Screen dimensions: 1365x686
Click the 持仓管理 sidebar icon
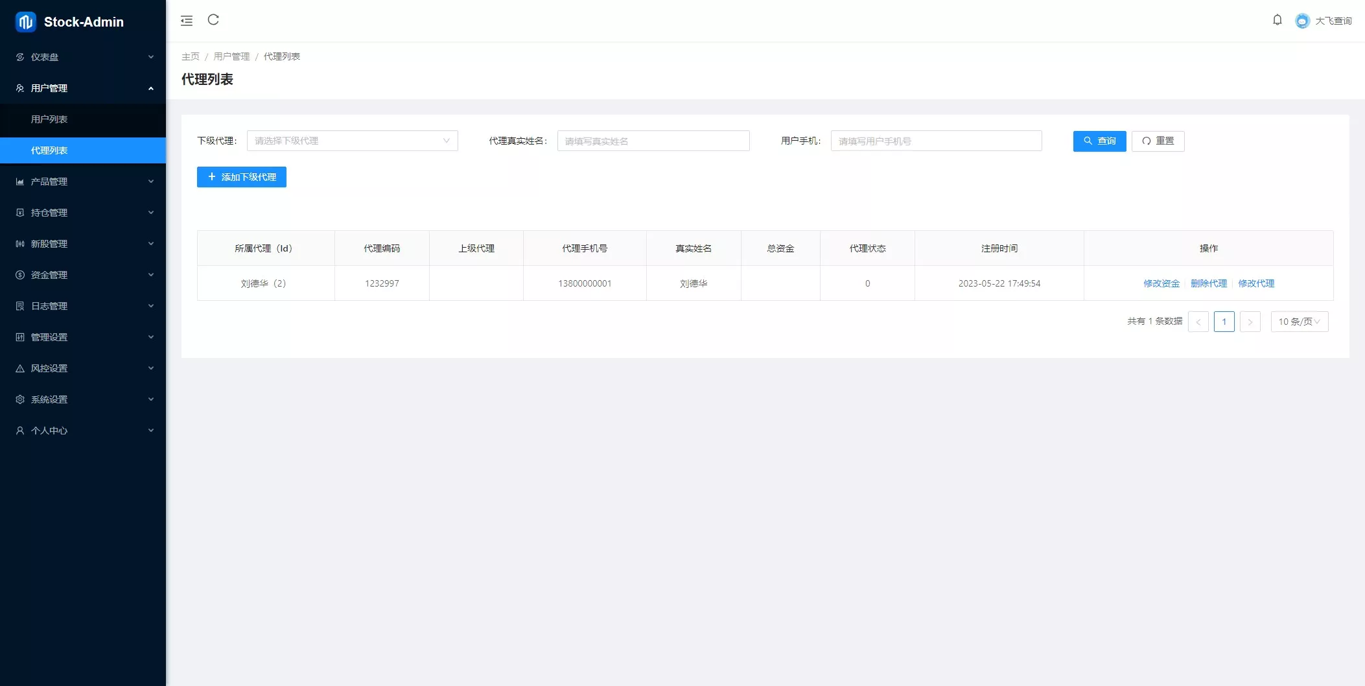pos(19,213)
